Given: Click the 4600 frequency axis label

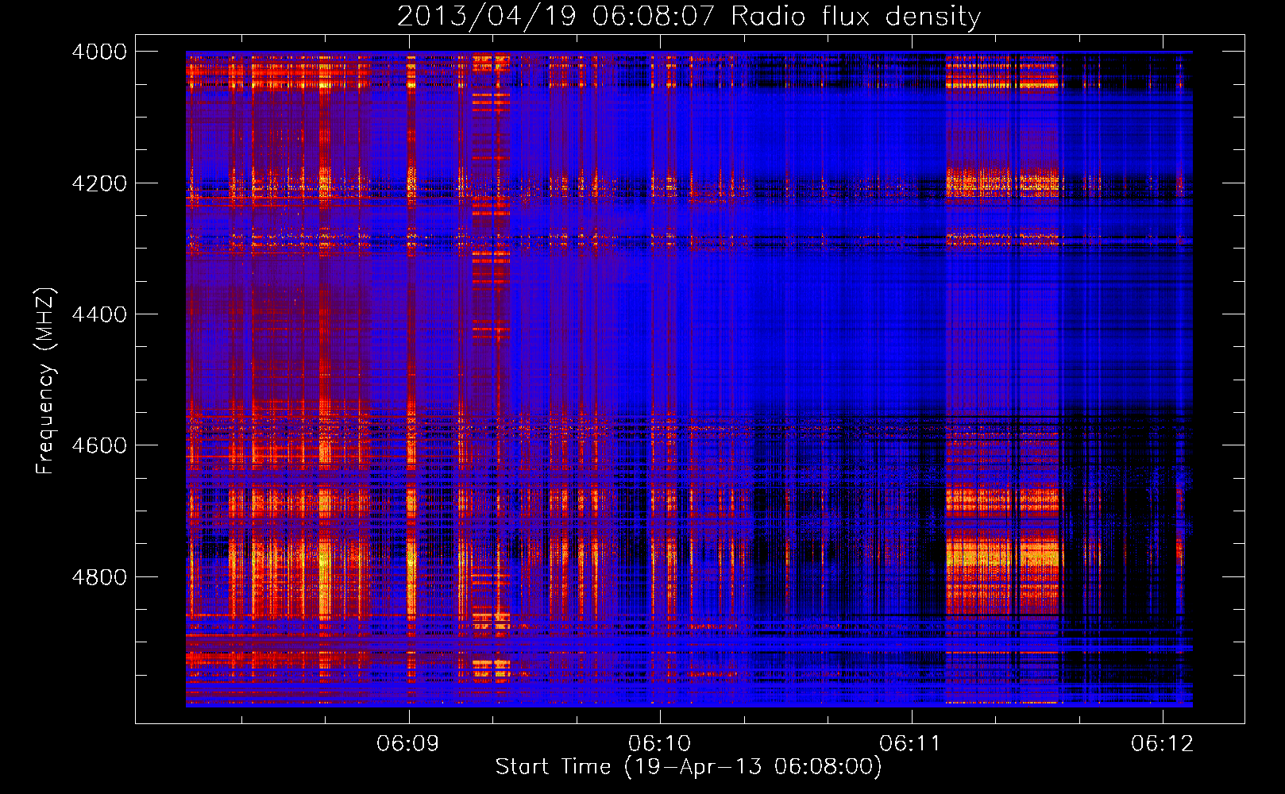Looking at the screenshot, I should coord(99,445).
